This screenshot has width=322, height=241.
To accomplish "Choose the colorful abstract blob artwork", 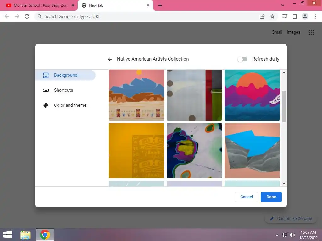I will (194, 151).
